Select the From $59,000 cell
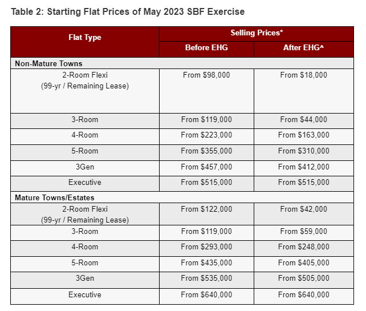The image size is (366, 311). 304,233
